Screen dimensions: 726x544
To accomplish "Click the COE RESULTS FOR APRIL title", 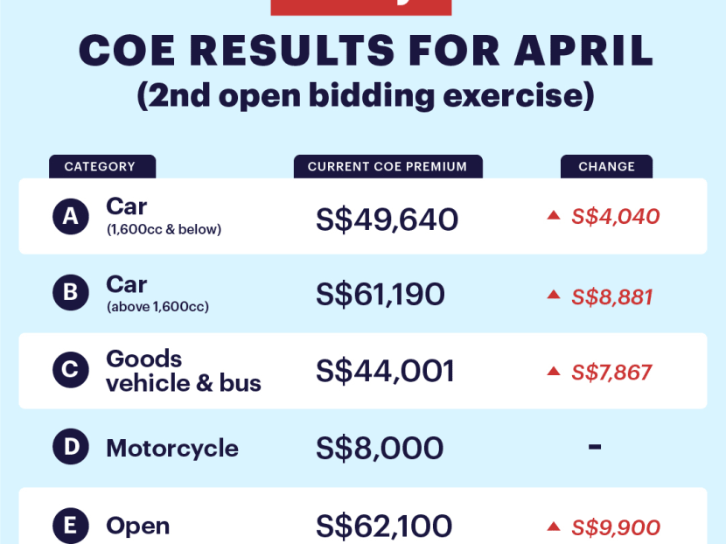I will click(x=366, y=52).
